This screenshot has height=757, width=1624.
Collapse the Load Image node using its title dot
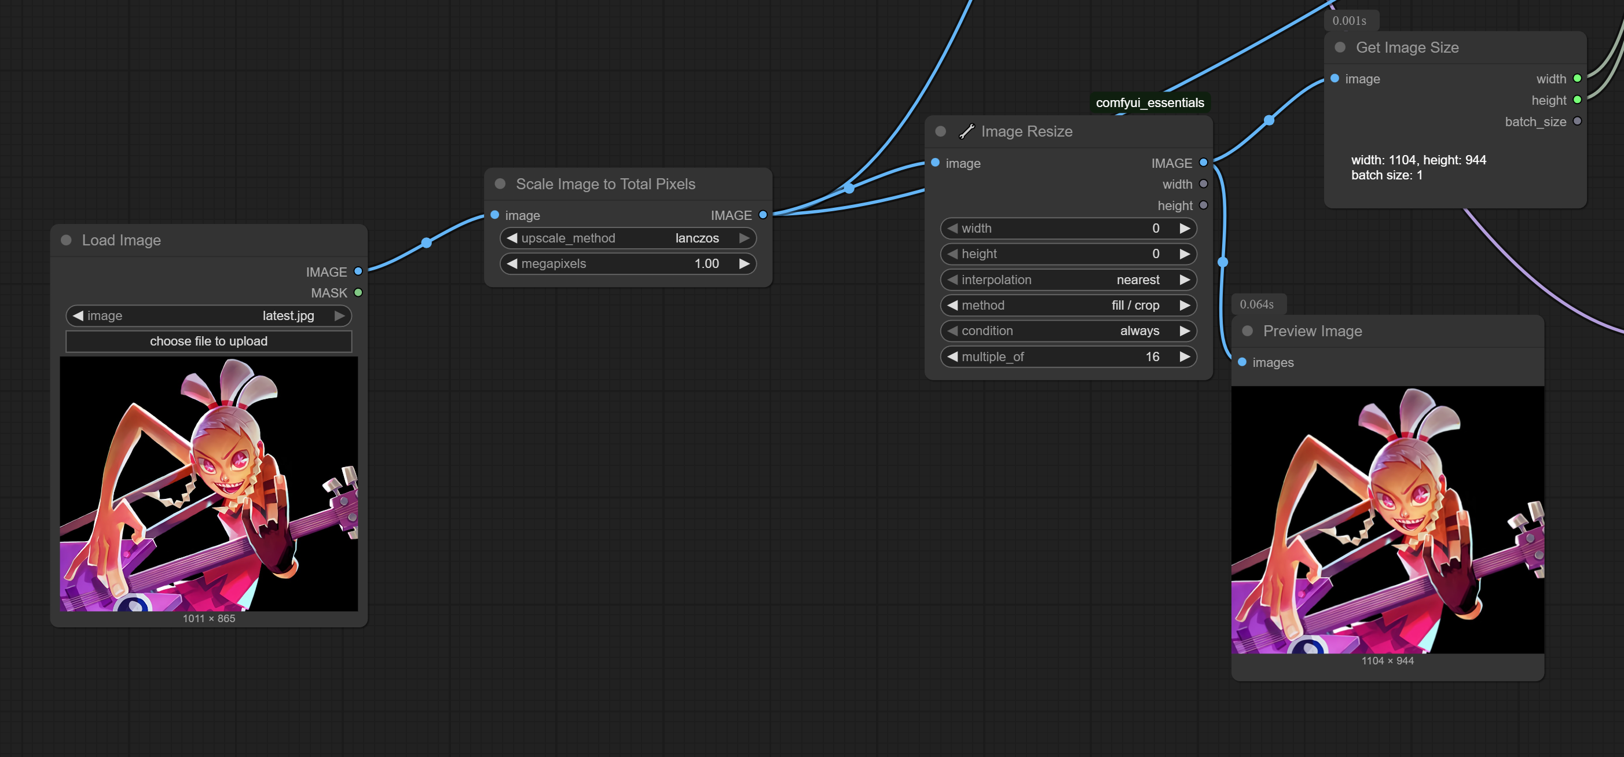(x=66, y=240)
